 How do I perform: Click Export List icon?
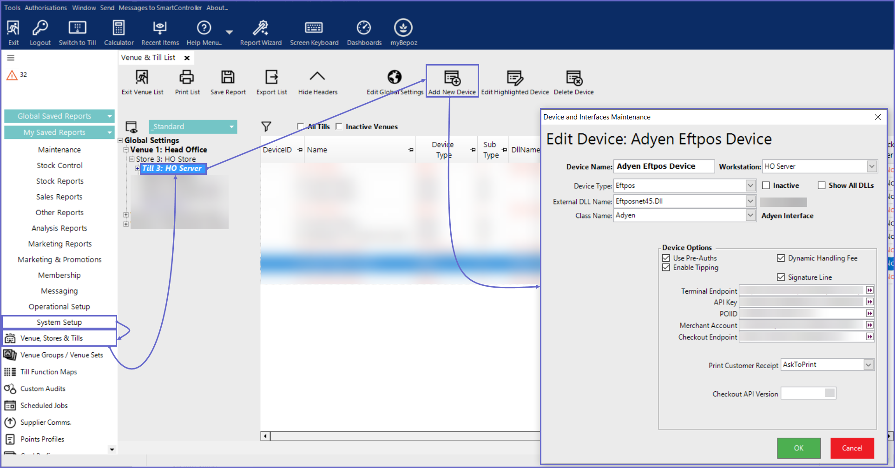[x=271, y=77]
